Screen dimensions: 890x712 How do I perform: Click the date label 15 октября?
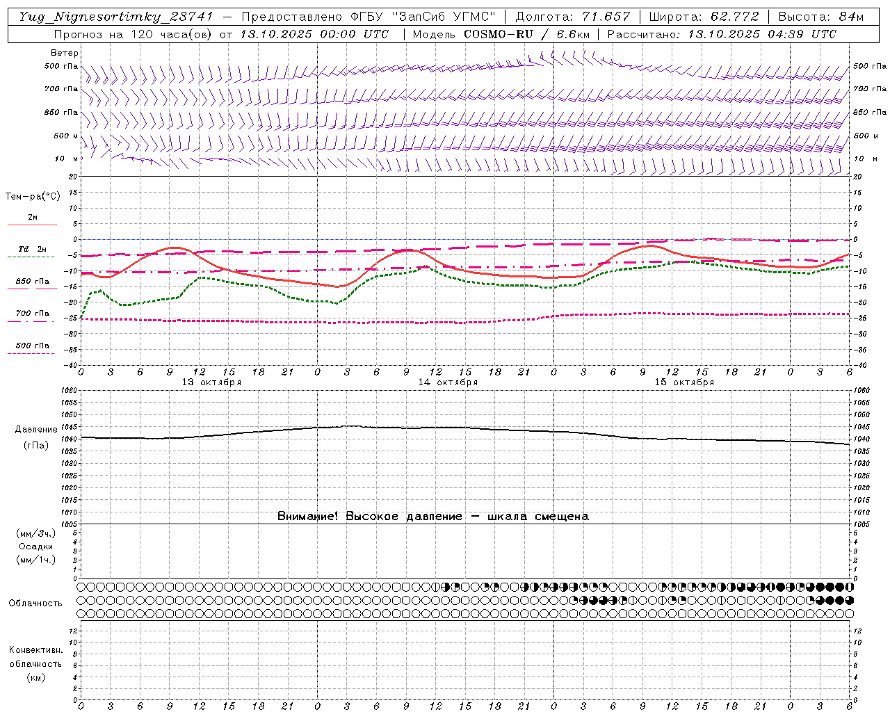tap(684, 382)
